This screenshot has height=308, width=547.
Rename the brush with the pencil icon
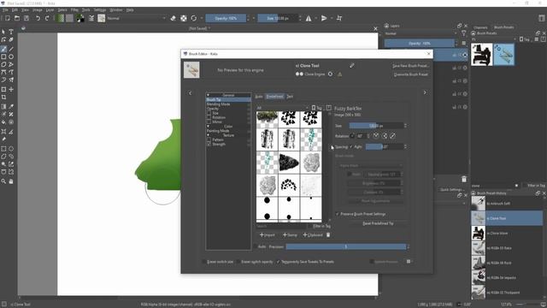point(352,65)
